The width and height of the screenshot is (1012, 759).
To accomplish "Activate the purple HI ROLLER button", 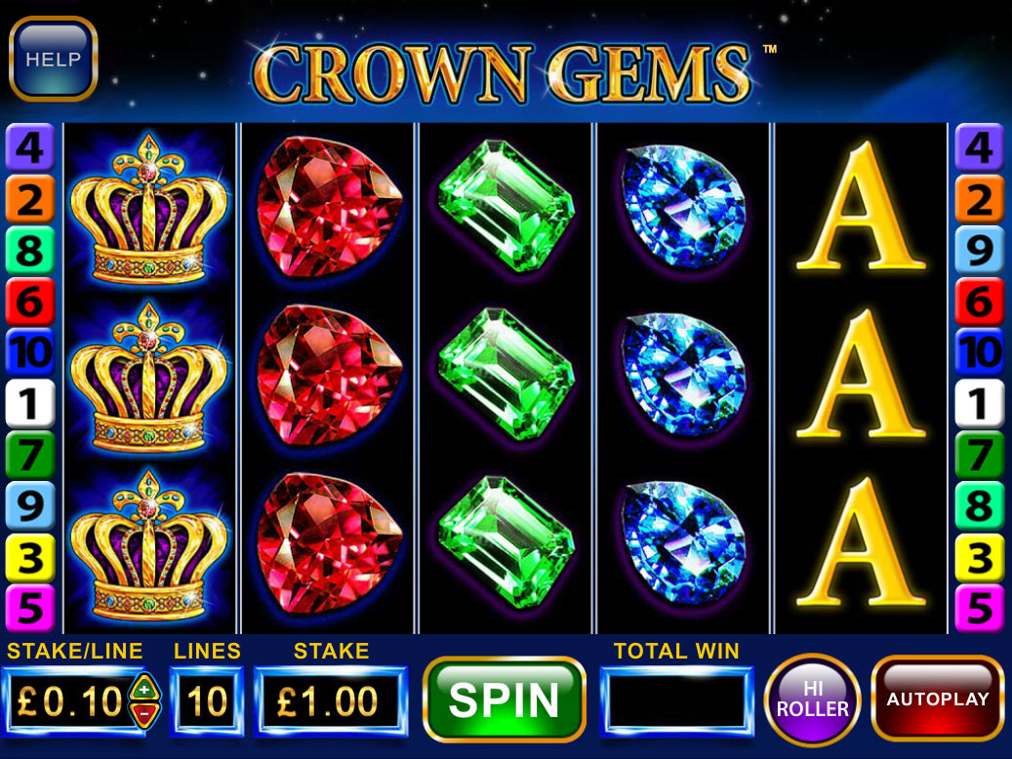I will point(812,699).
